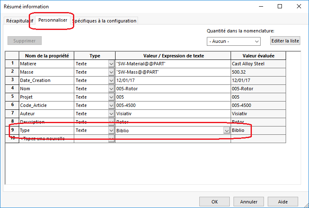Open the Aide help button
The width and height of the screenshot is (309, 208).
point(283,202)
